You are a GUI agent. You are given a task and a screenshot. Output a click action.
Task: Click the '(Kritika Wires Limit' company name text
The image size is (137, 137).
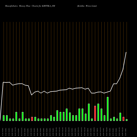(87, 6)
